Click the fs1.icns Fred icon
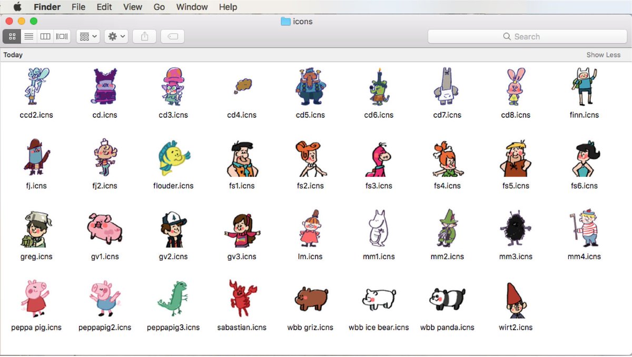The width and height of the screenshot is (632, 357). [x=242, y=159]
